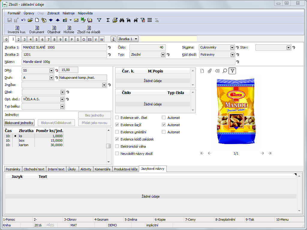Image resolution: width=307 pixels, height=230 pixels.
Task: Open the Nástroje menu
Action: click(69, 13)
